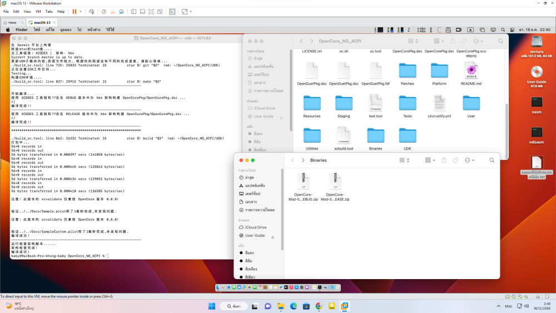Open the Finder menu in macOS menu bar
The width and height of the screenshot is (556, 313).
pos(21,30)
